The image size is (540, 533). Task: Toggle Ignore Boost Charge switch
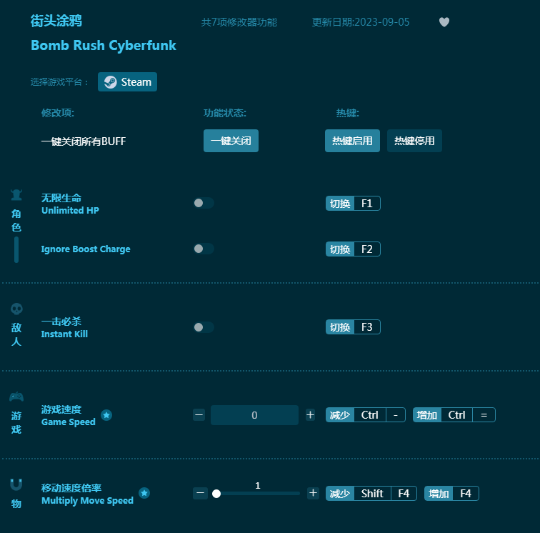pyautogui.click(x=204, y=249)
